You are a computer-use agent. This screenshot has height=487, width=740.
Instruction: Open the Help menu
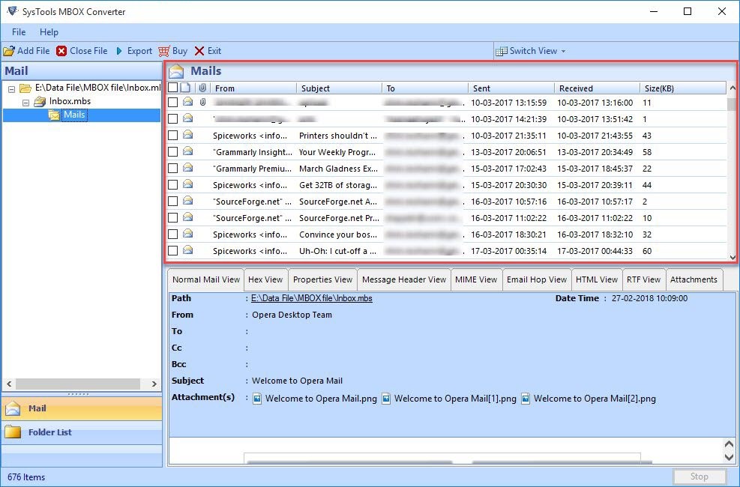[49, 32]
